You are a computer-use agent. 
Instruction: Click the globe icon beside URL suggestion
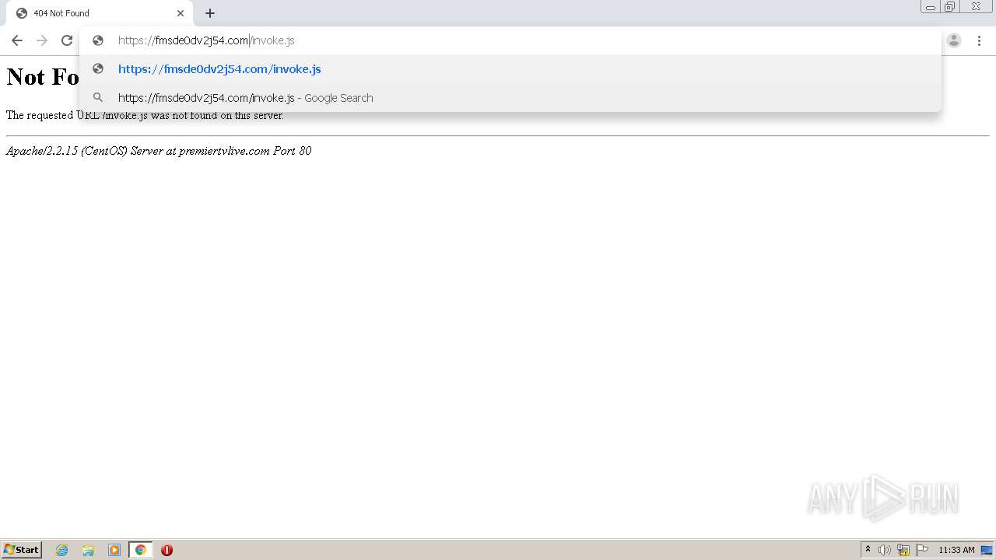coord(98,69)
